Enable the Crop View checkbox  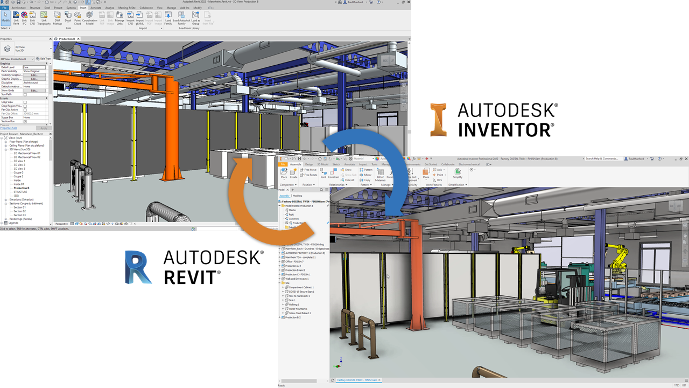click(x=25, y=102)
